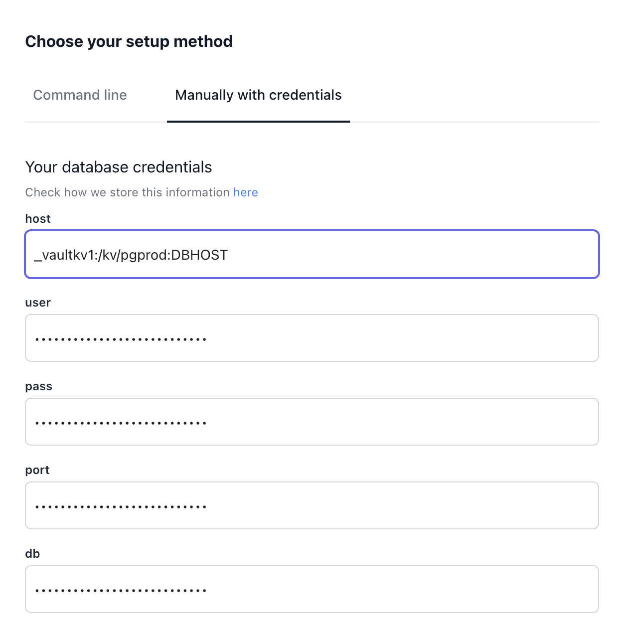Click the masked dots in the db field
This screenshot has height=631, width=625.
point(121,591)
